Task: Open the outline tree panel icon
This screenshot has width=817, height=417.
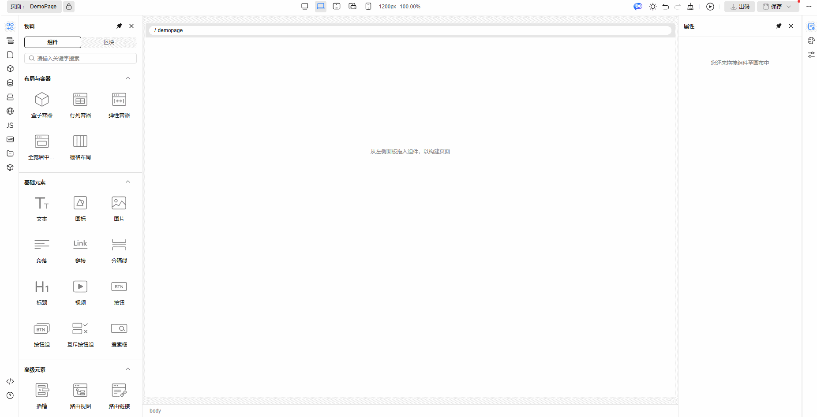Action: [10, 41]
